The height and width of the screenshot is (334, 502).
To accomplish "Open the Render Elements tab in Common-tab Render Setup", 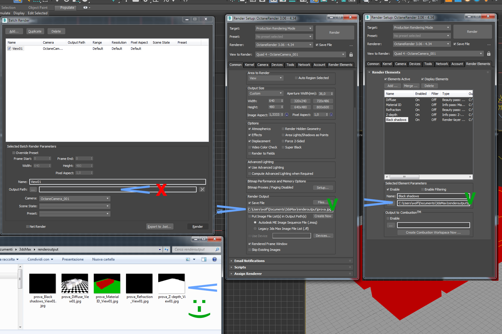I will pos(340,65).
